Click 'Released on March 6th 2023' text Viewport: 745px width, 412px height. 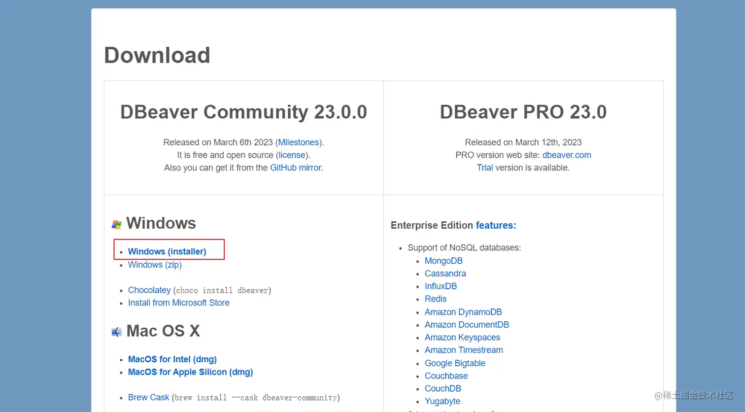coord(218,142)
